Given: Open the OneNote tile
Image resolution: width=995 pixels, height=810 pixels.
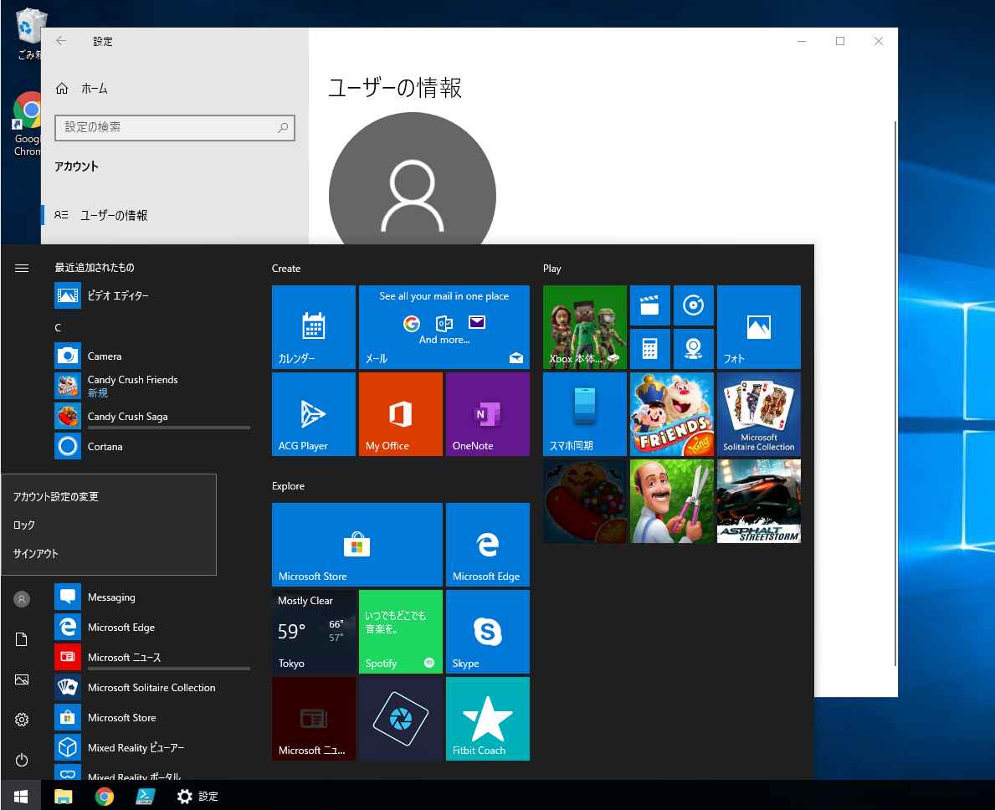Looking at the screenshot, I should (488, 414).
